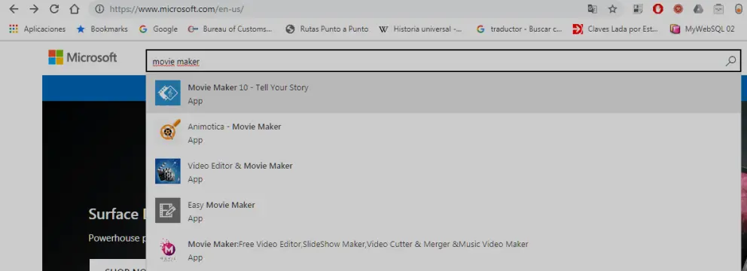Viewport: 747px width, 271px height.
Task: Go back to the previous page
Action: pyautogui.click(x=14, y=8)
